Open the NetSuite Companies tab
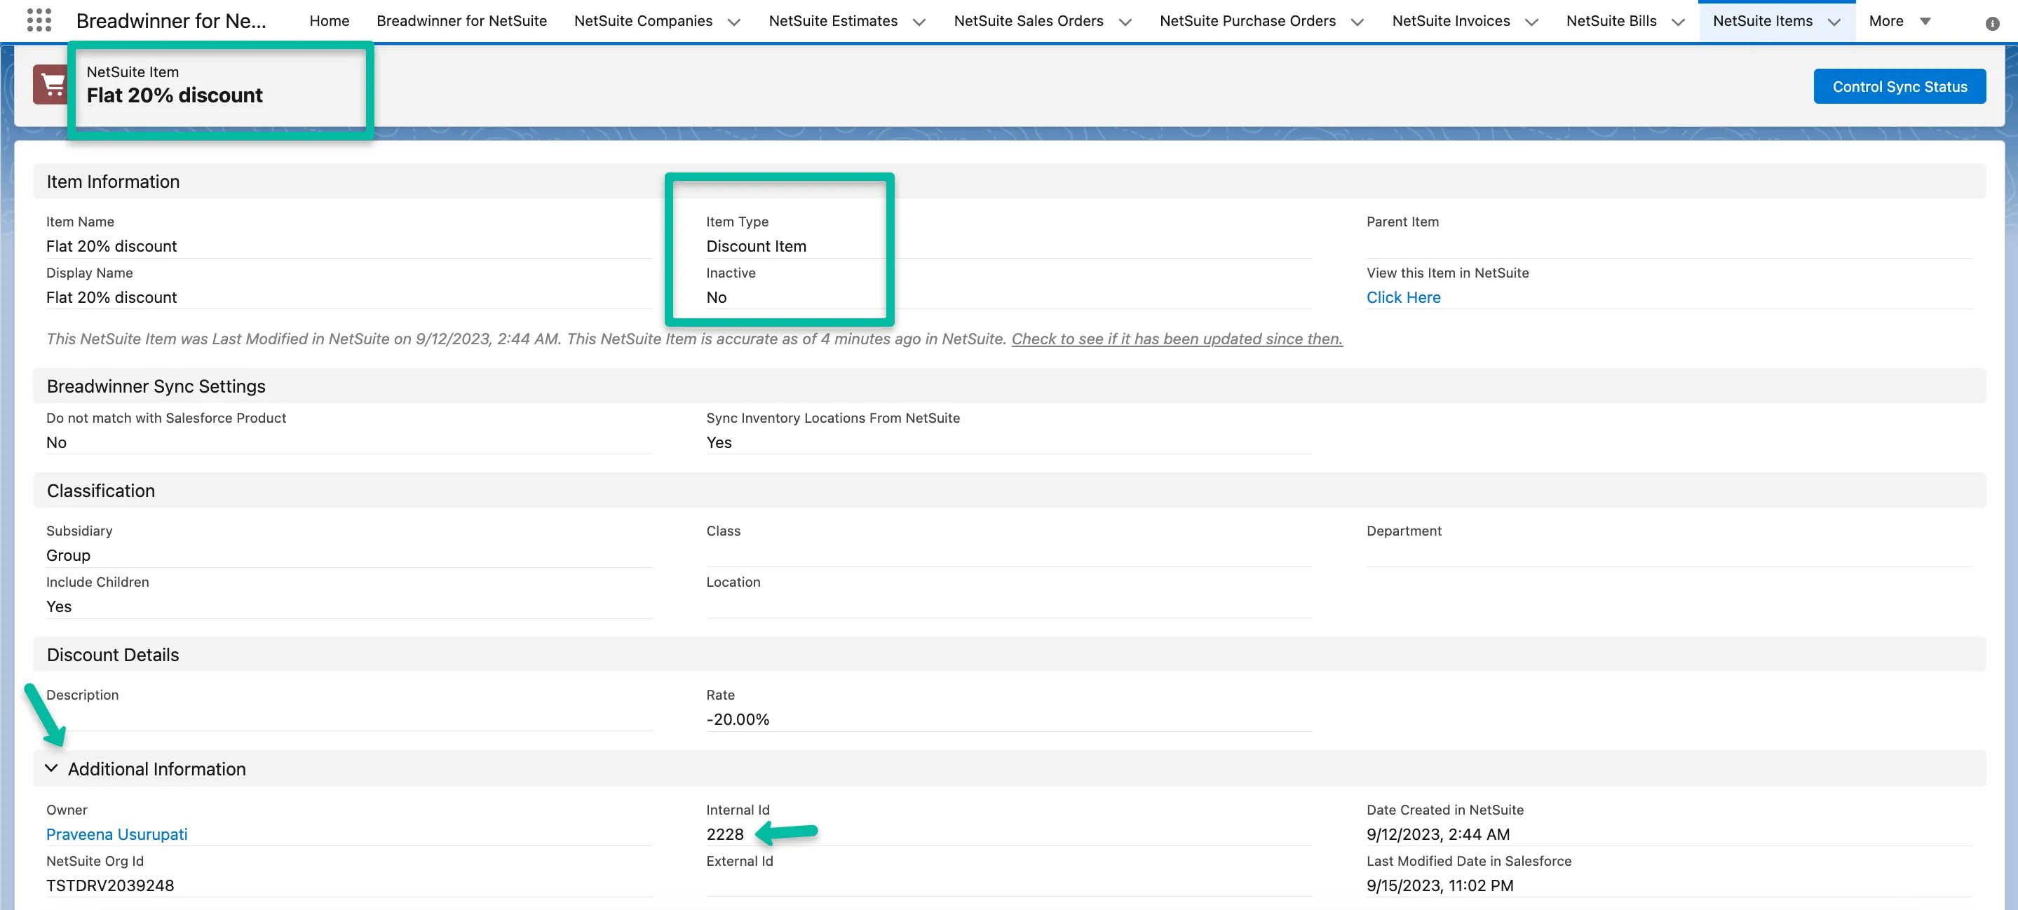The image size is (2018, 910). (643, 21)
